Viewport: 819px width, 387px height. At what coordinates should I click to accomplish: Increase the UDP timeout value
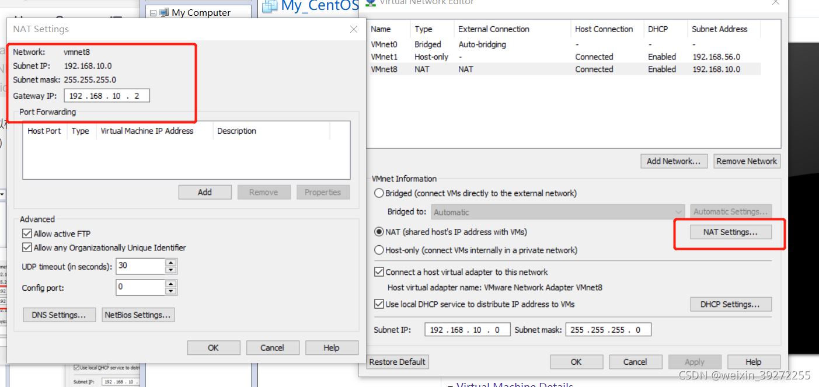(170, 263)
